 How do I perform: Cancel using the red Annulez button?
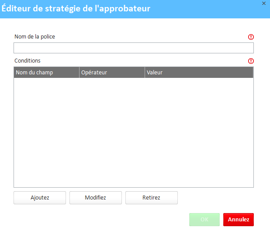point(238,220)
